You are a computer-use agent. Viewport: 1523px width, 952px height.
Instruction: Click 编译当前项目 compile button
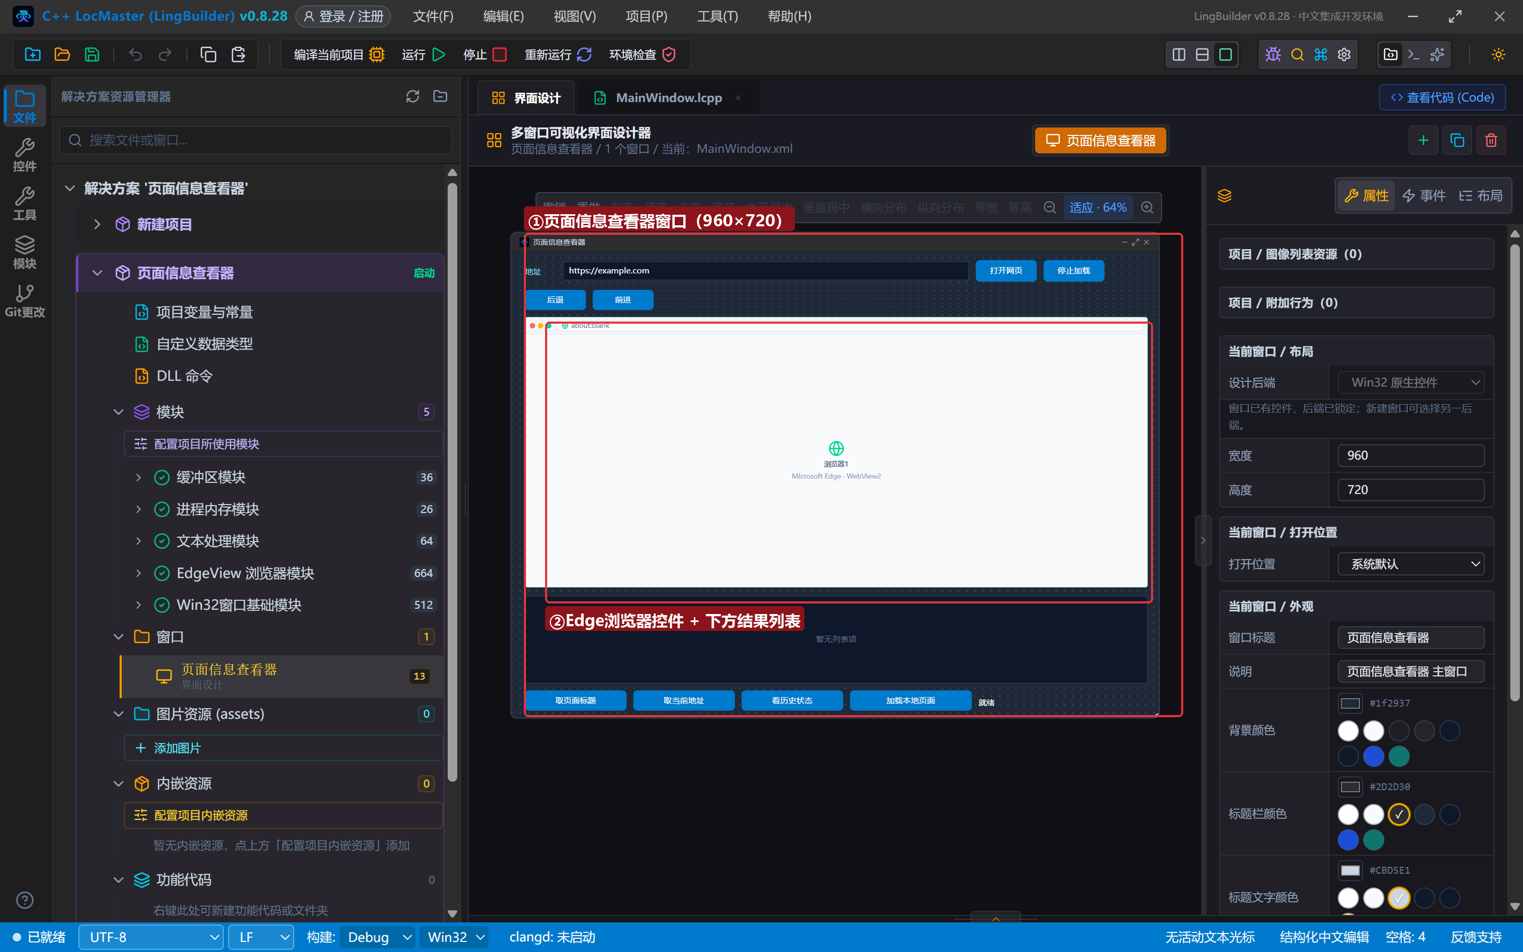[339, 55]
